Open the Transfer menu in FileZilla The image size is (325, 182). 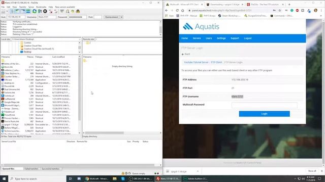pos(22,7)
